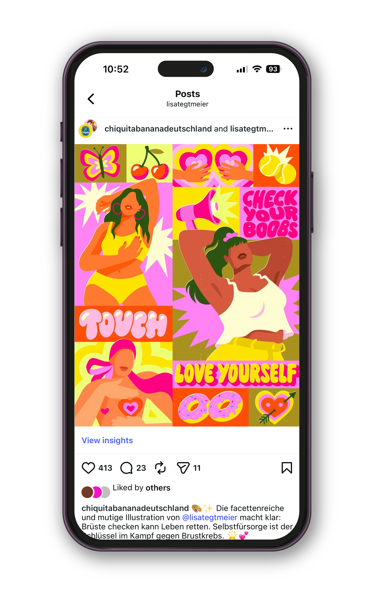
Task: Open lisategtm... collaborator name in header
Action: click(x=251, y=129)
